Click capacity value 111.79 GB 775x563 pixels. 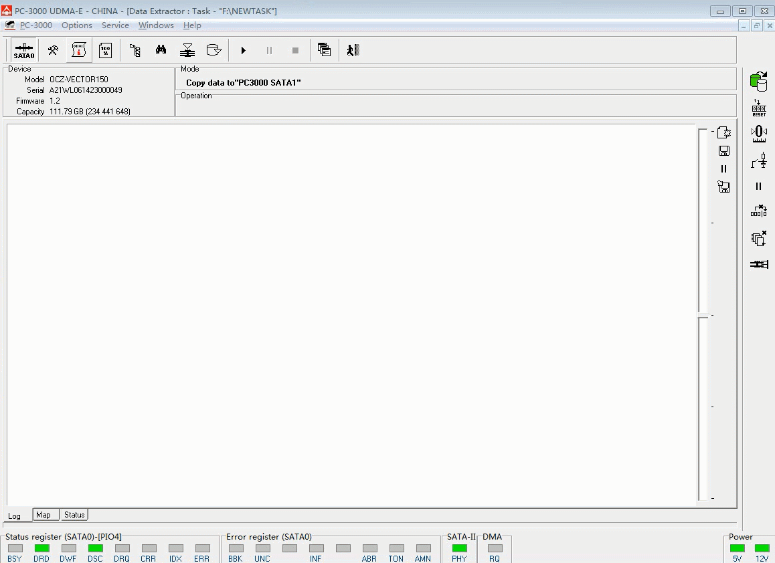point(90,112)
